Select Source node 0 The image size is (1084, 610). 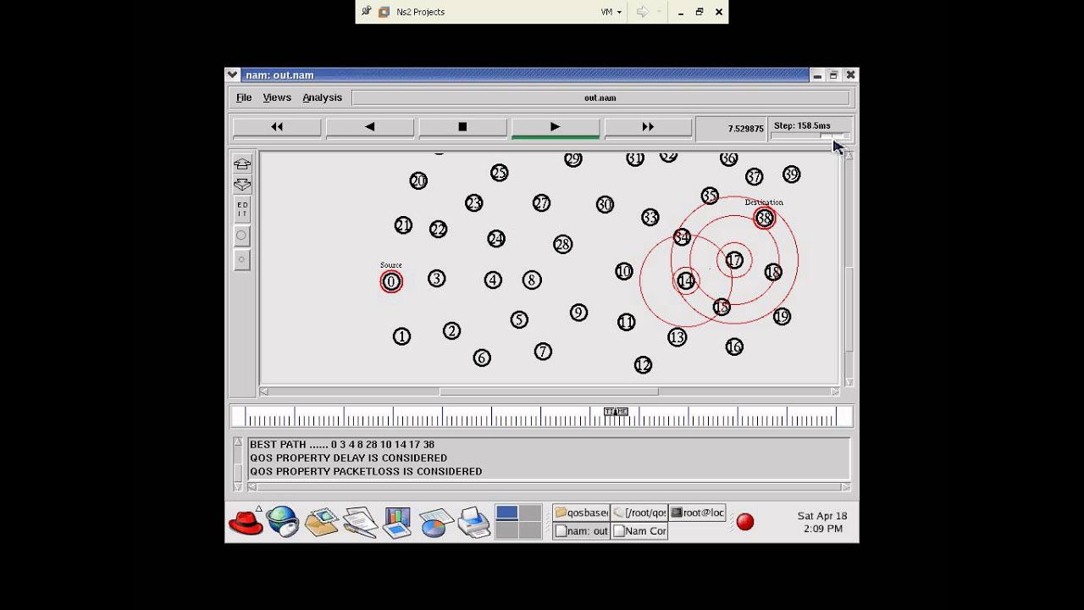391,282
